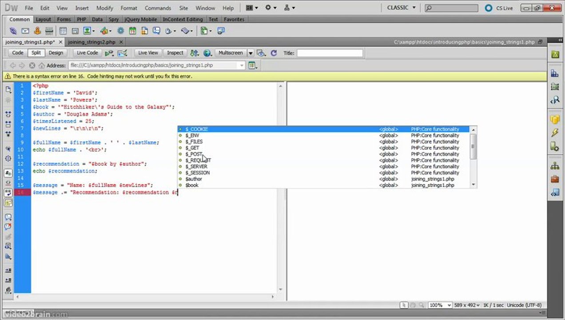Viewport: 565px width, 320px height.
Task: Choose $author in code hints list
Action: (323, 179)
